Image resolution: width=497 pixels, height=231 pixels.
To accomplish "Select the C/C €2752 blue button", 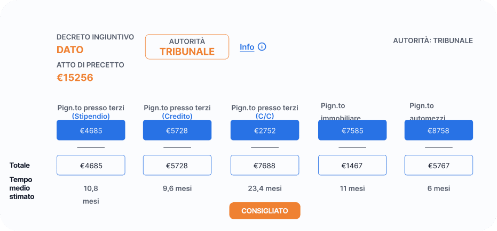I will [x=265, y=130].
